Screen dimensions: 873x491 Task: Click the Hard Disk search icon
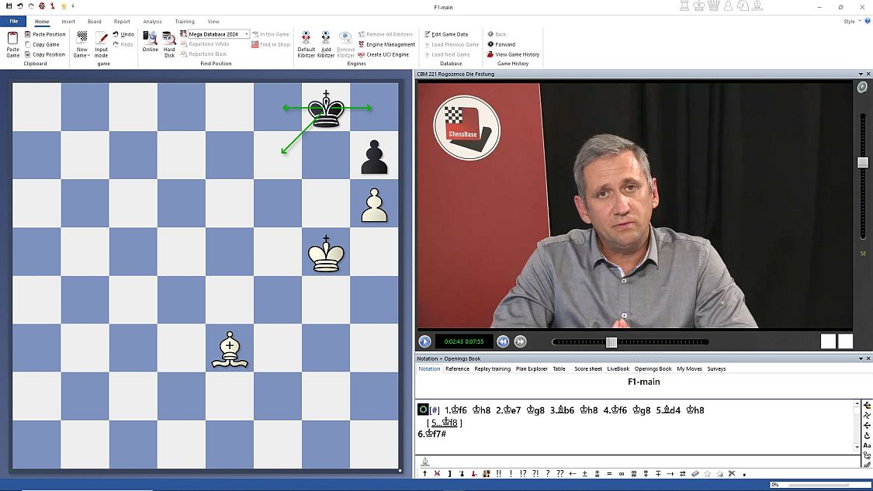(169, 42)
